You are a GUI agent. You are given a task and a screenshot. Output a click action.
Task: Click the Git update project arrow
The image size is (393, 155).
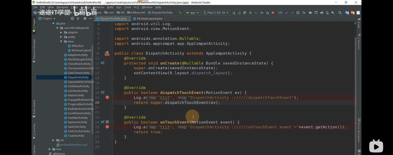pyautogui.click(x=287, y=13)
